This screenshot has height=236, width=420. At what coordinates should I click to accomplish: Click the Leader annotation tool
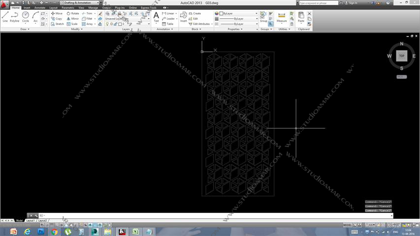coord(168,19)
